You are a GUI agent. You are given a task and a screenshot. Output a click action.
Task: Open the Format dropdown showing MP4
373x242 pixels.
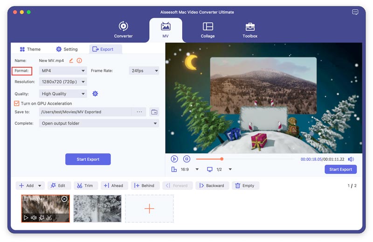[x=63, y=71]
